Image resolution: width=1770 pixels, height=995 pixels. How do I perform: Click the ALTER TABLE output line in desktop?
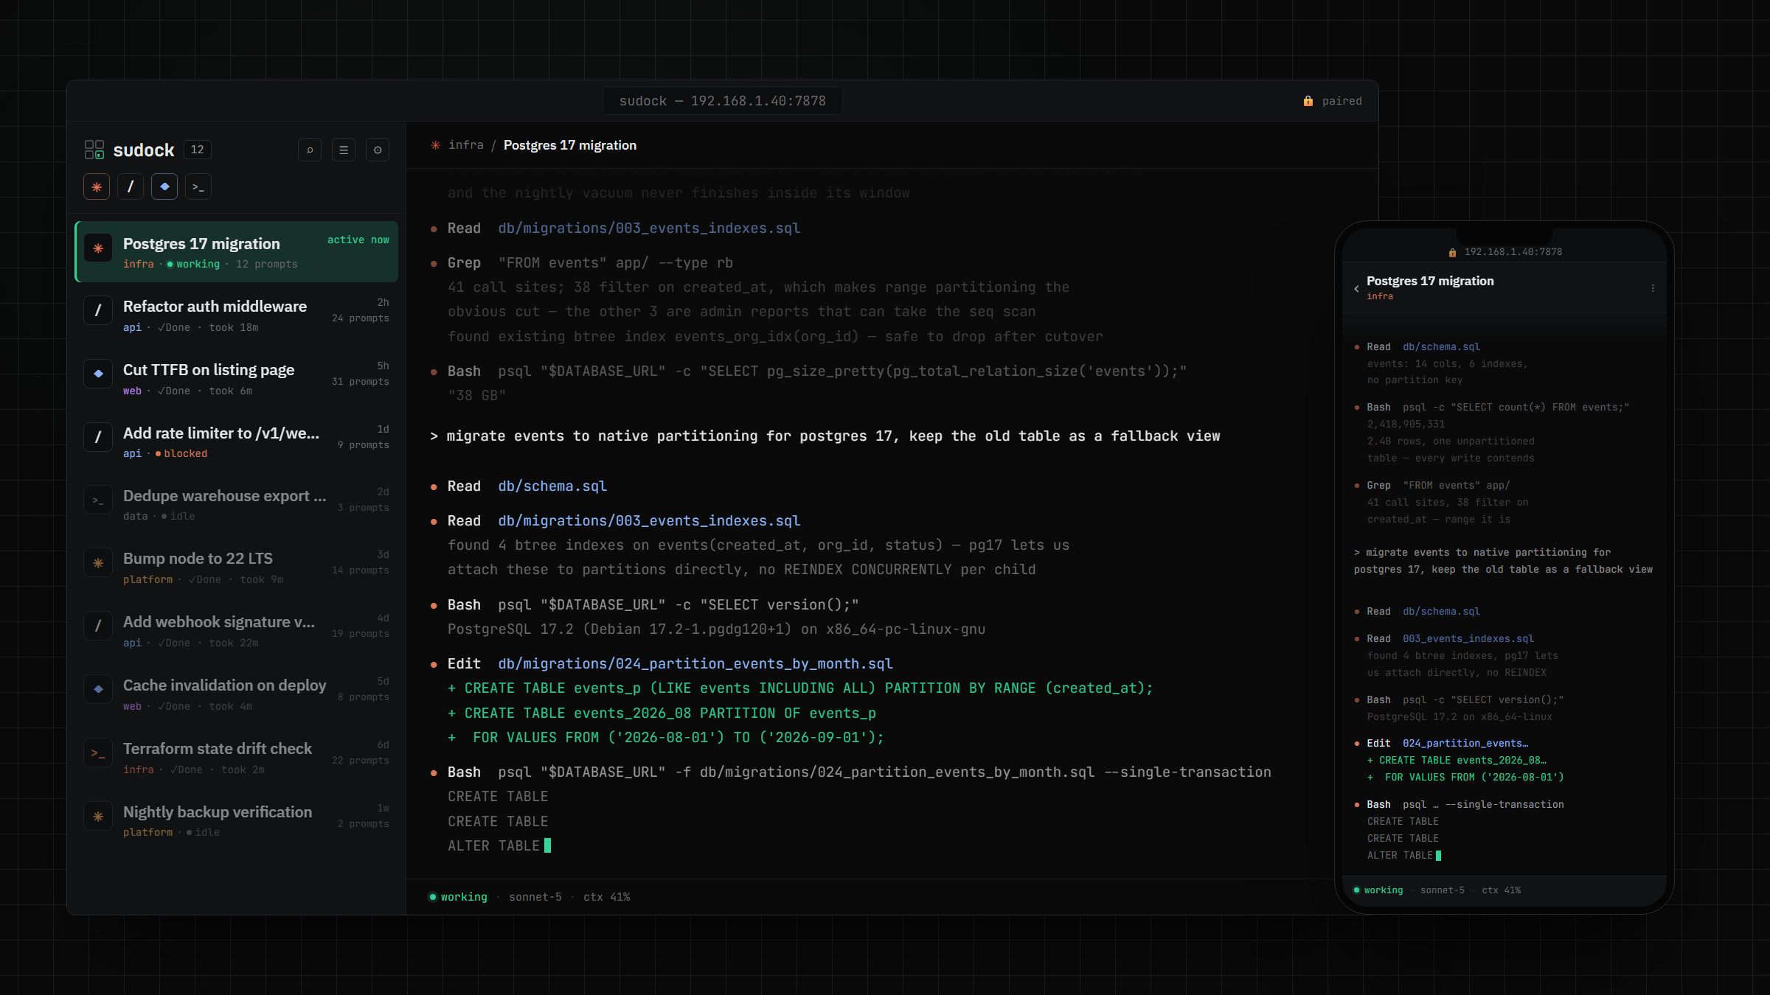point(494,846)
